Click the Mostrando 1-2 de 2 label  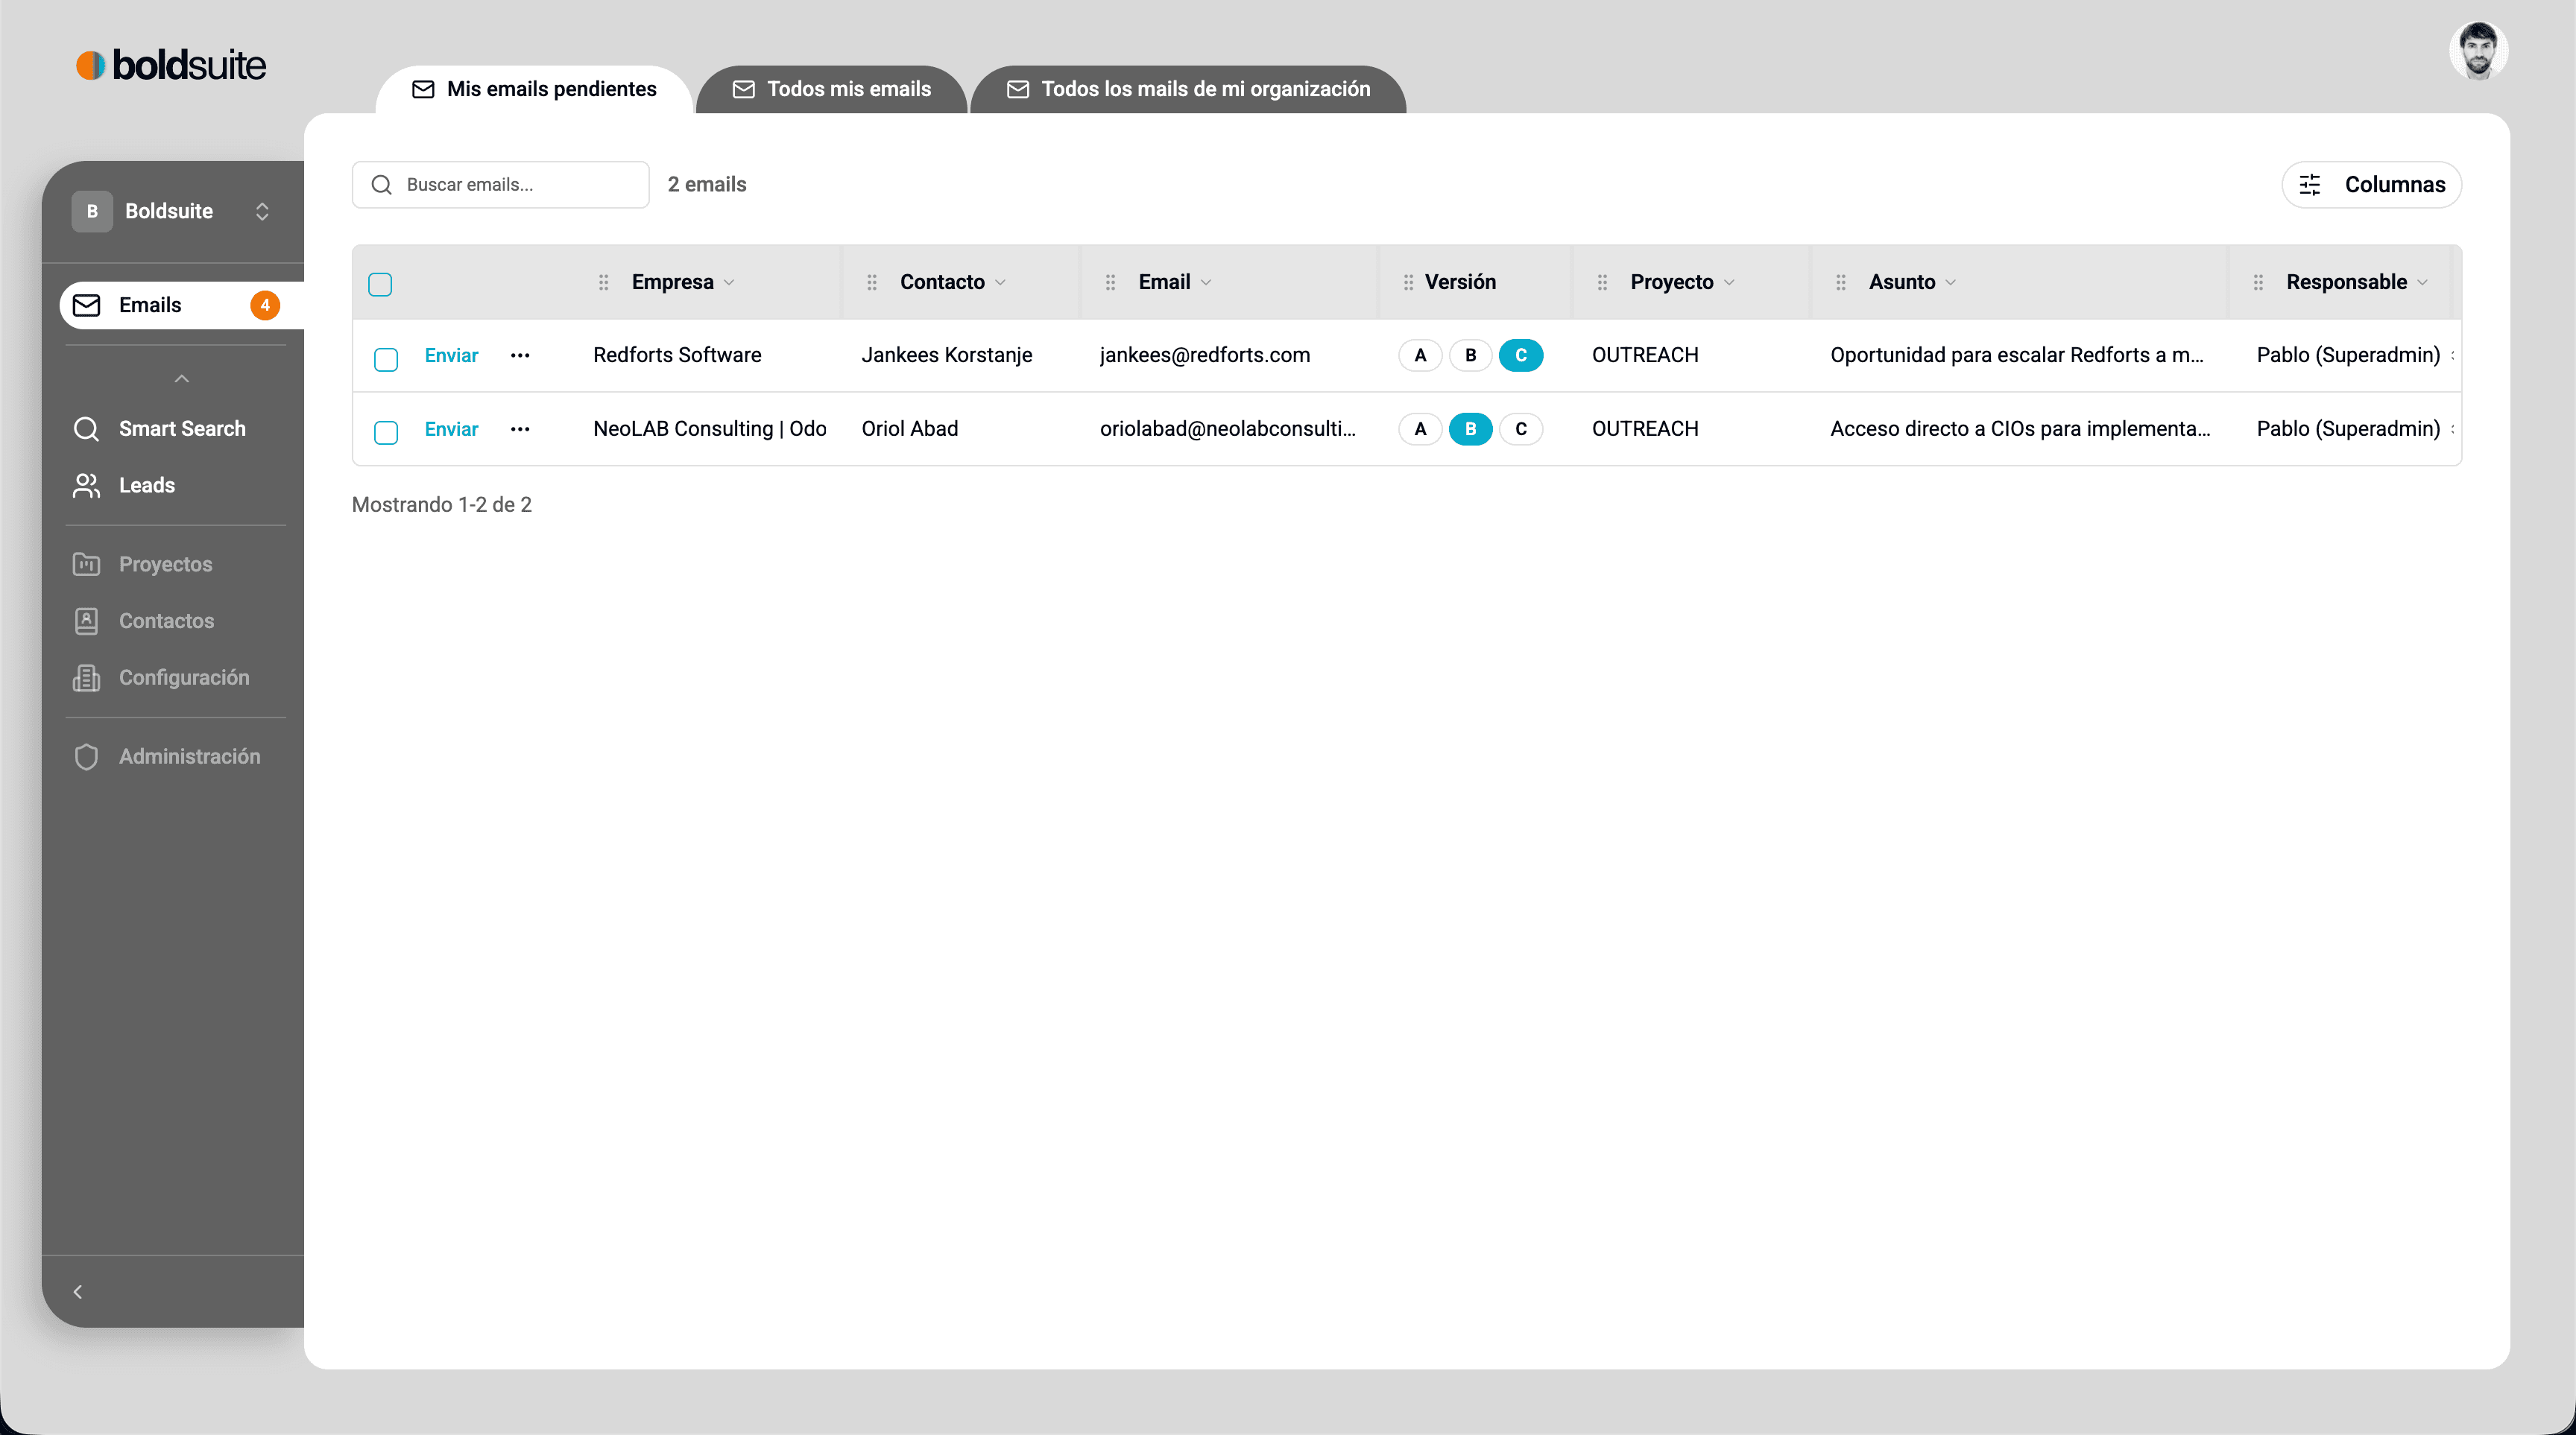[x=442, y=506]
